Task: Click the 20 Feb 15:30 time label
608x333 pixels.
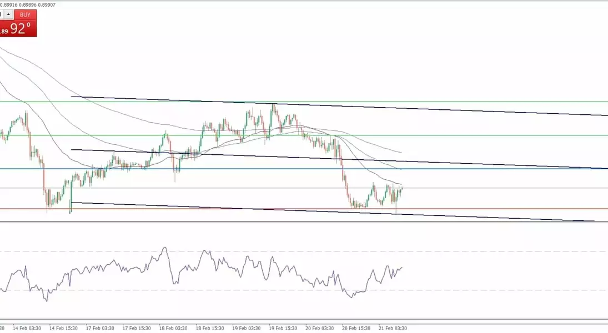Action: tap(356, 329)
